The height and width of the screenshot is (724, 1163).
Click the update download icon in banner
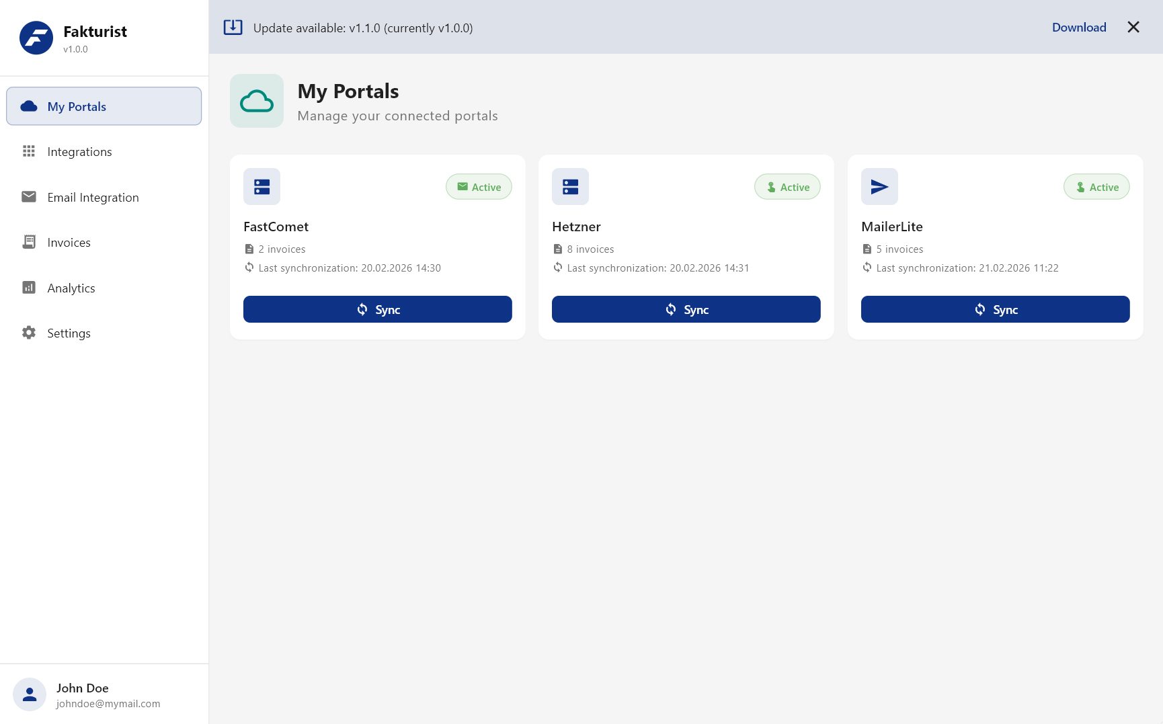coord(233,28)
